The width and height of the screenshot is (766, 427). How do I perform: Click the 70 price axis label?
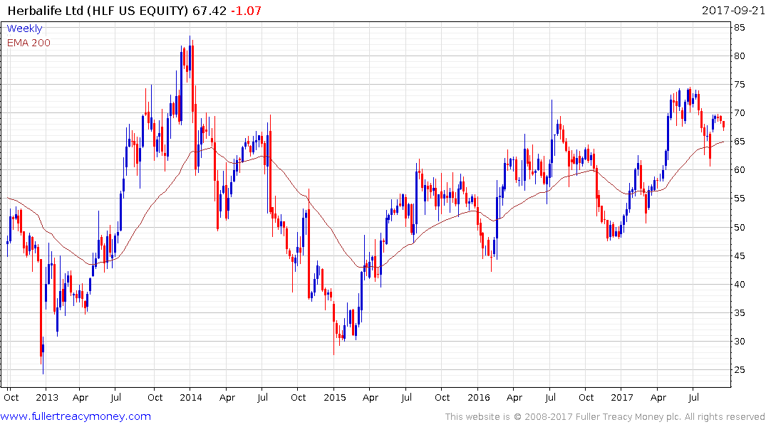click(x=740, y=112)
